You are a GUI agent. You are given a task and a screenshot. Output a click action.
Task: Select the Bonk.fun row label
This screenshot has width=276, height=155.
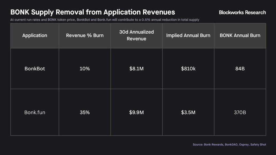click(35, 112)
